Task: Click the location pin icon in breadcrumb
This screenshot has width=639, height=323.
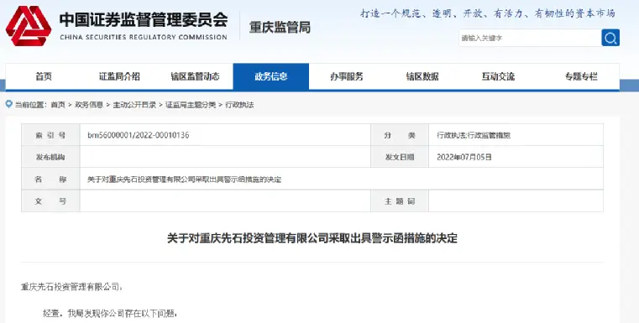Action: (x=9, y=104)
